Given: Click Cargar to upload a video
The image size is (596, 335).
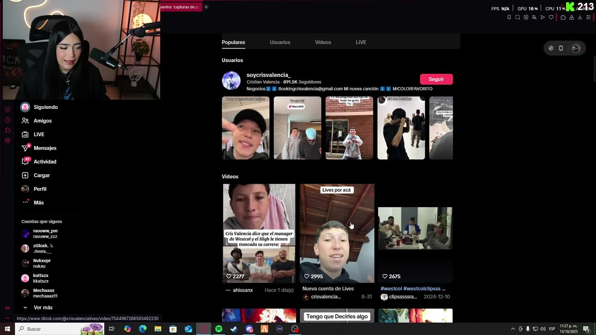Looking at the screenshot, I should 35,175.
